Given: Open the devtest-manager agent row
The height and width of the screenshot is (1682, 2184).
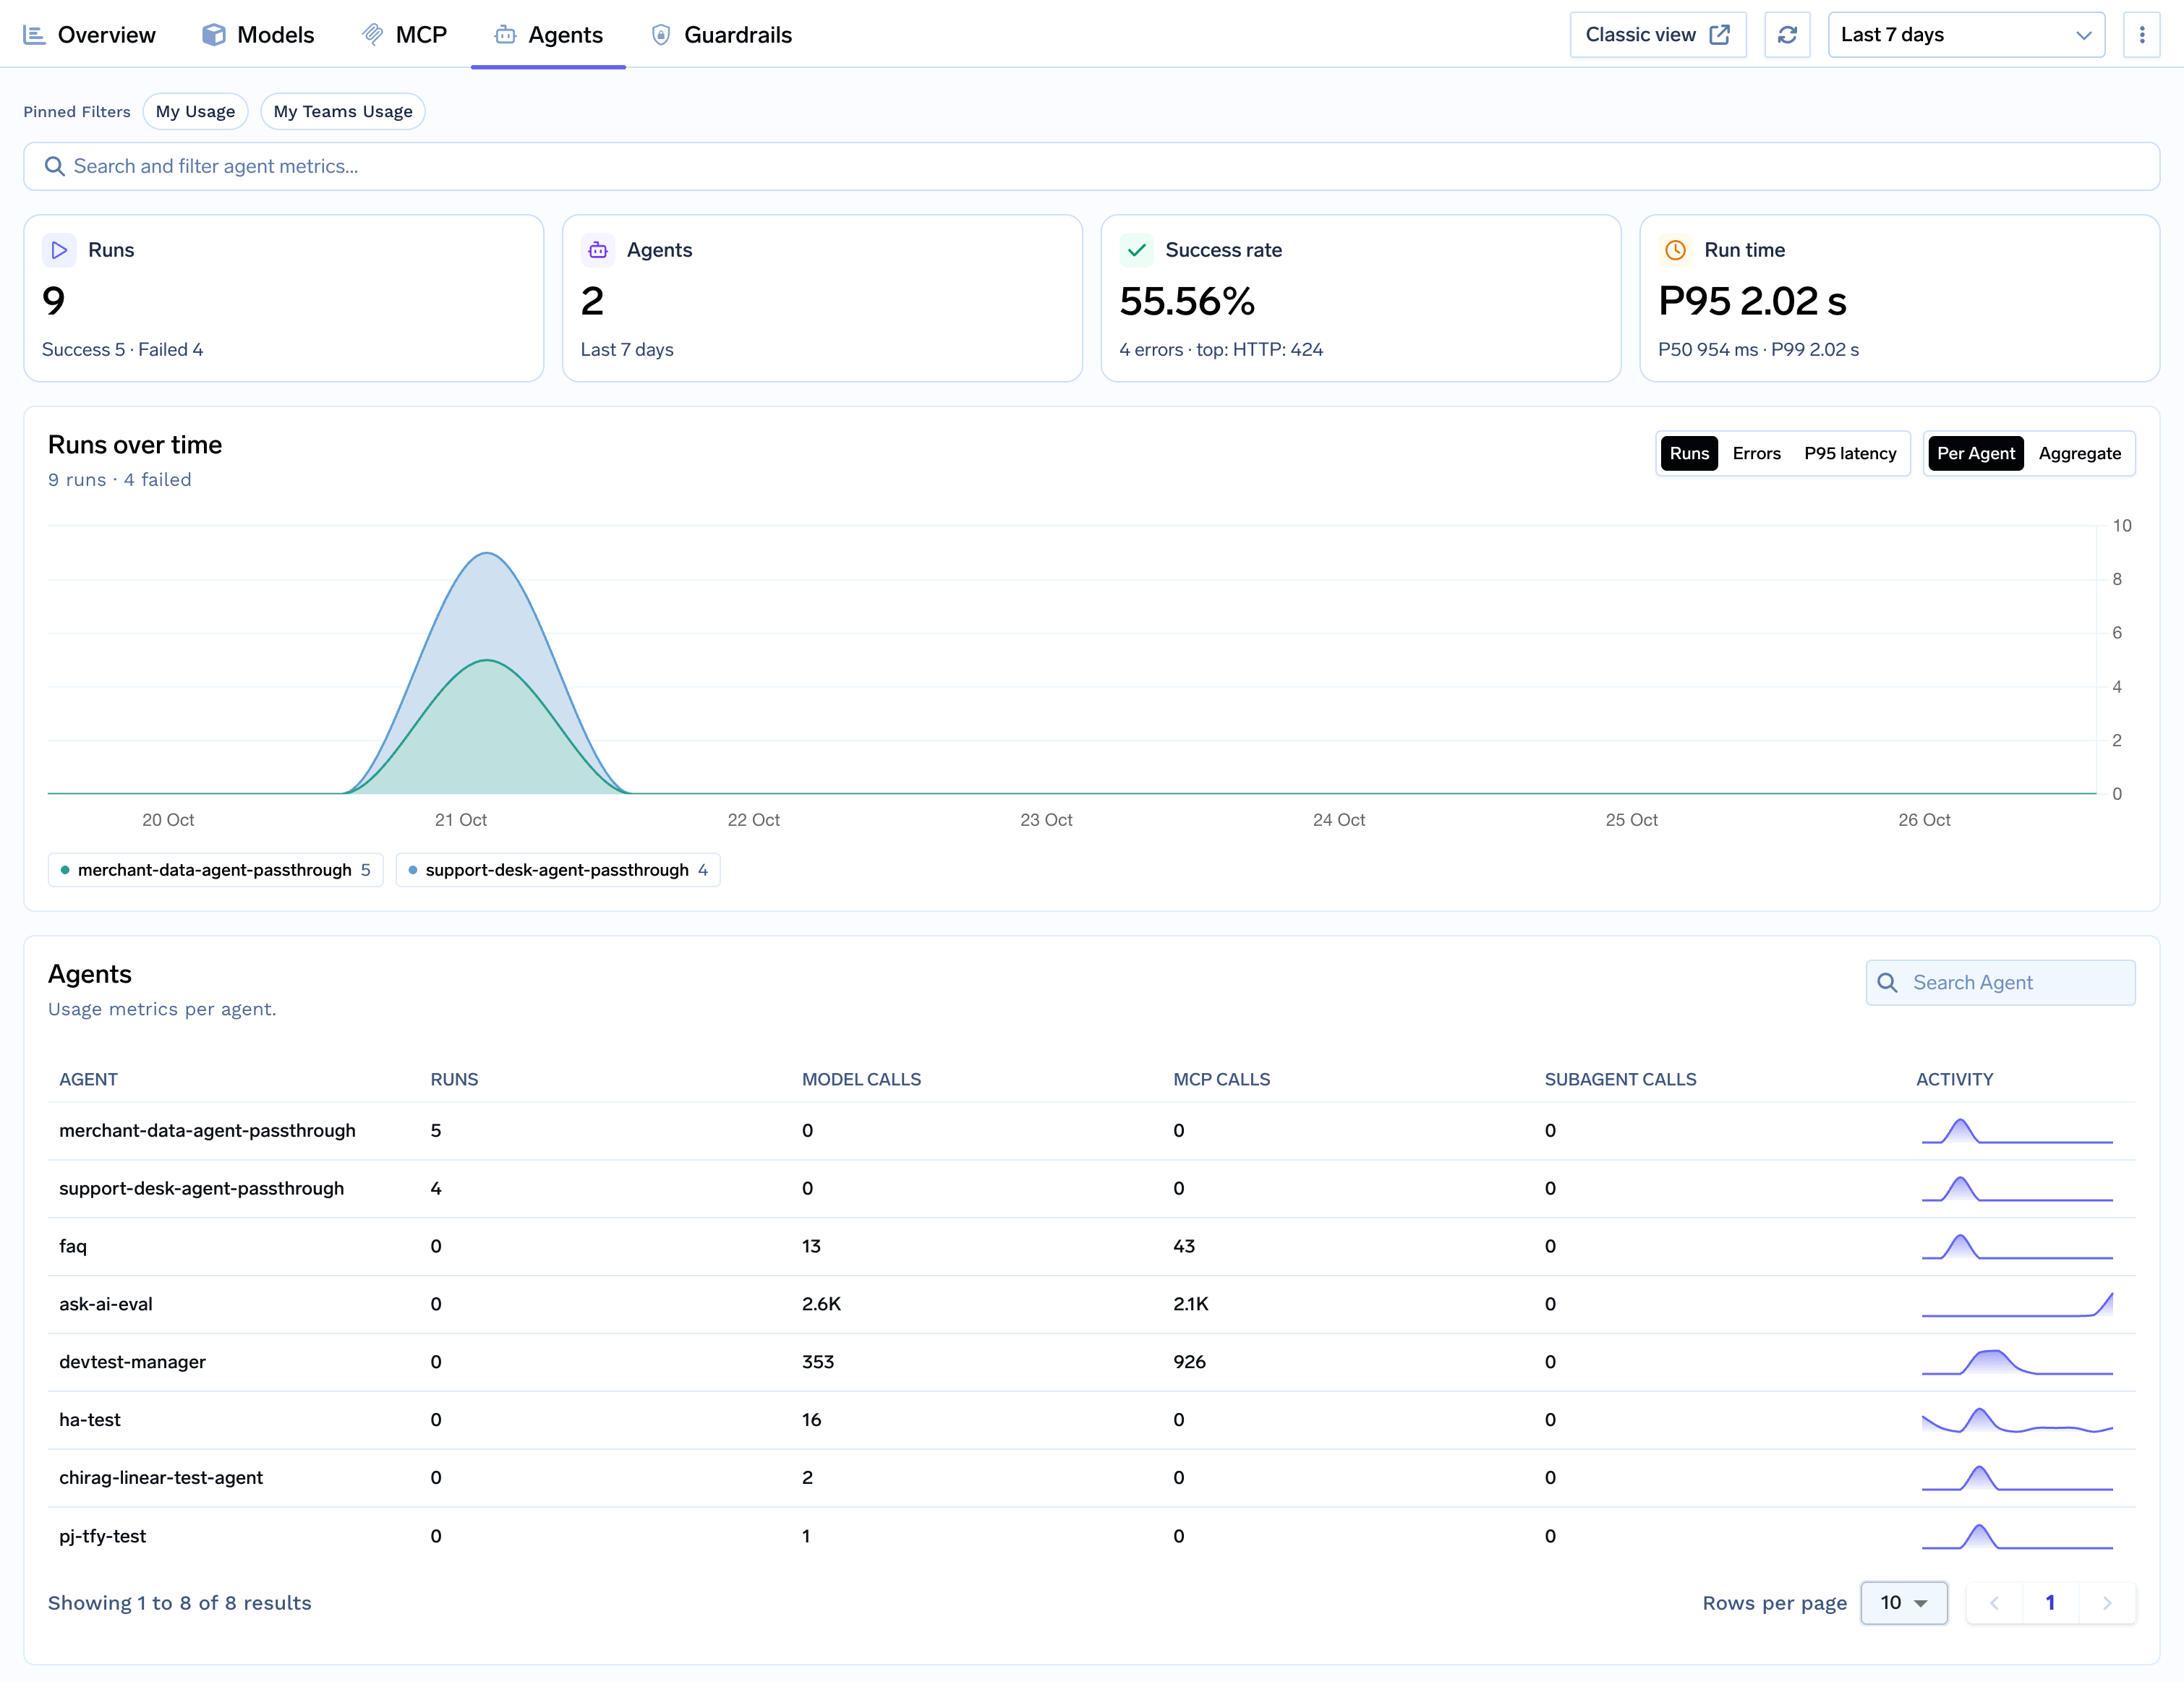Looking at the screenshot, I should point(1091,1362).
